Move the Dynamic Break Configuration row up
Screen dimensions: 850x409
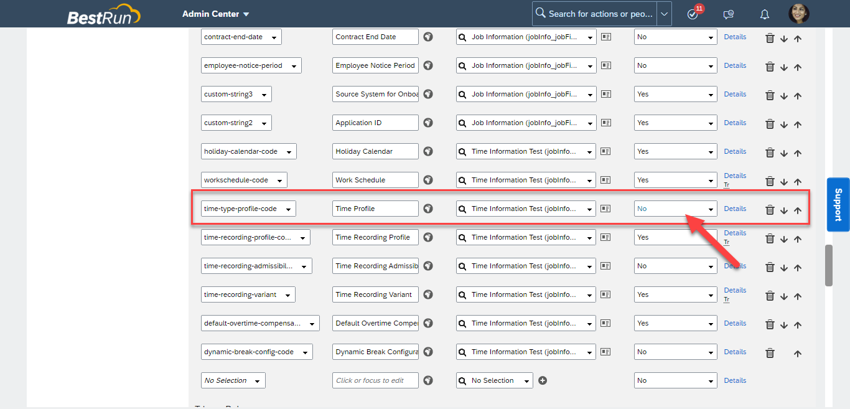pos(798,354)
